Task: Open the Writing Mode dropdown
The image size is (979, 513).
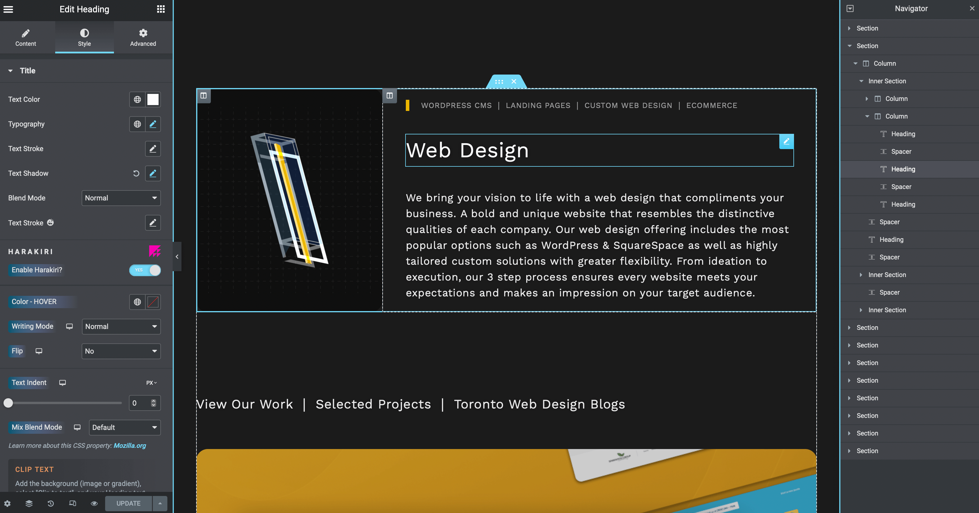Action: 121,327
